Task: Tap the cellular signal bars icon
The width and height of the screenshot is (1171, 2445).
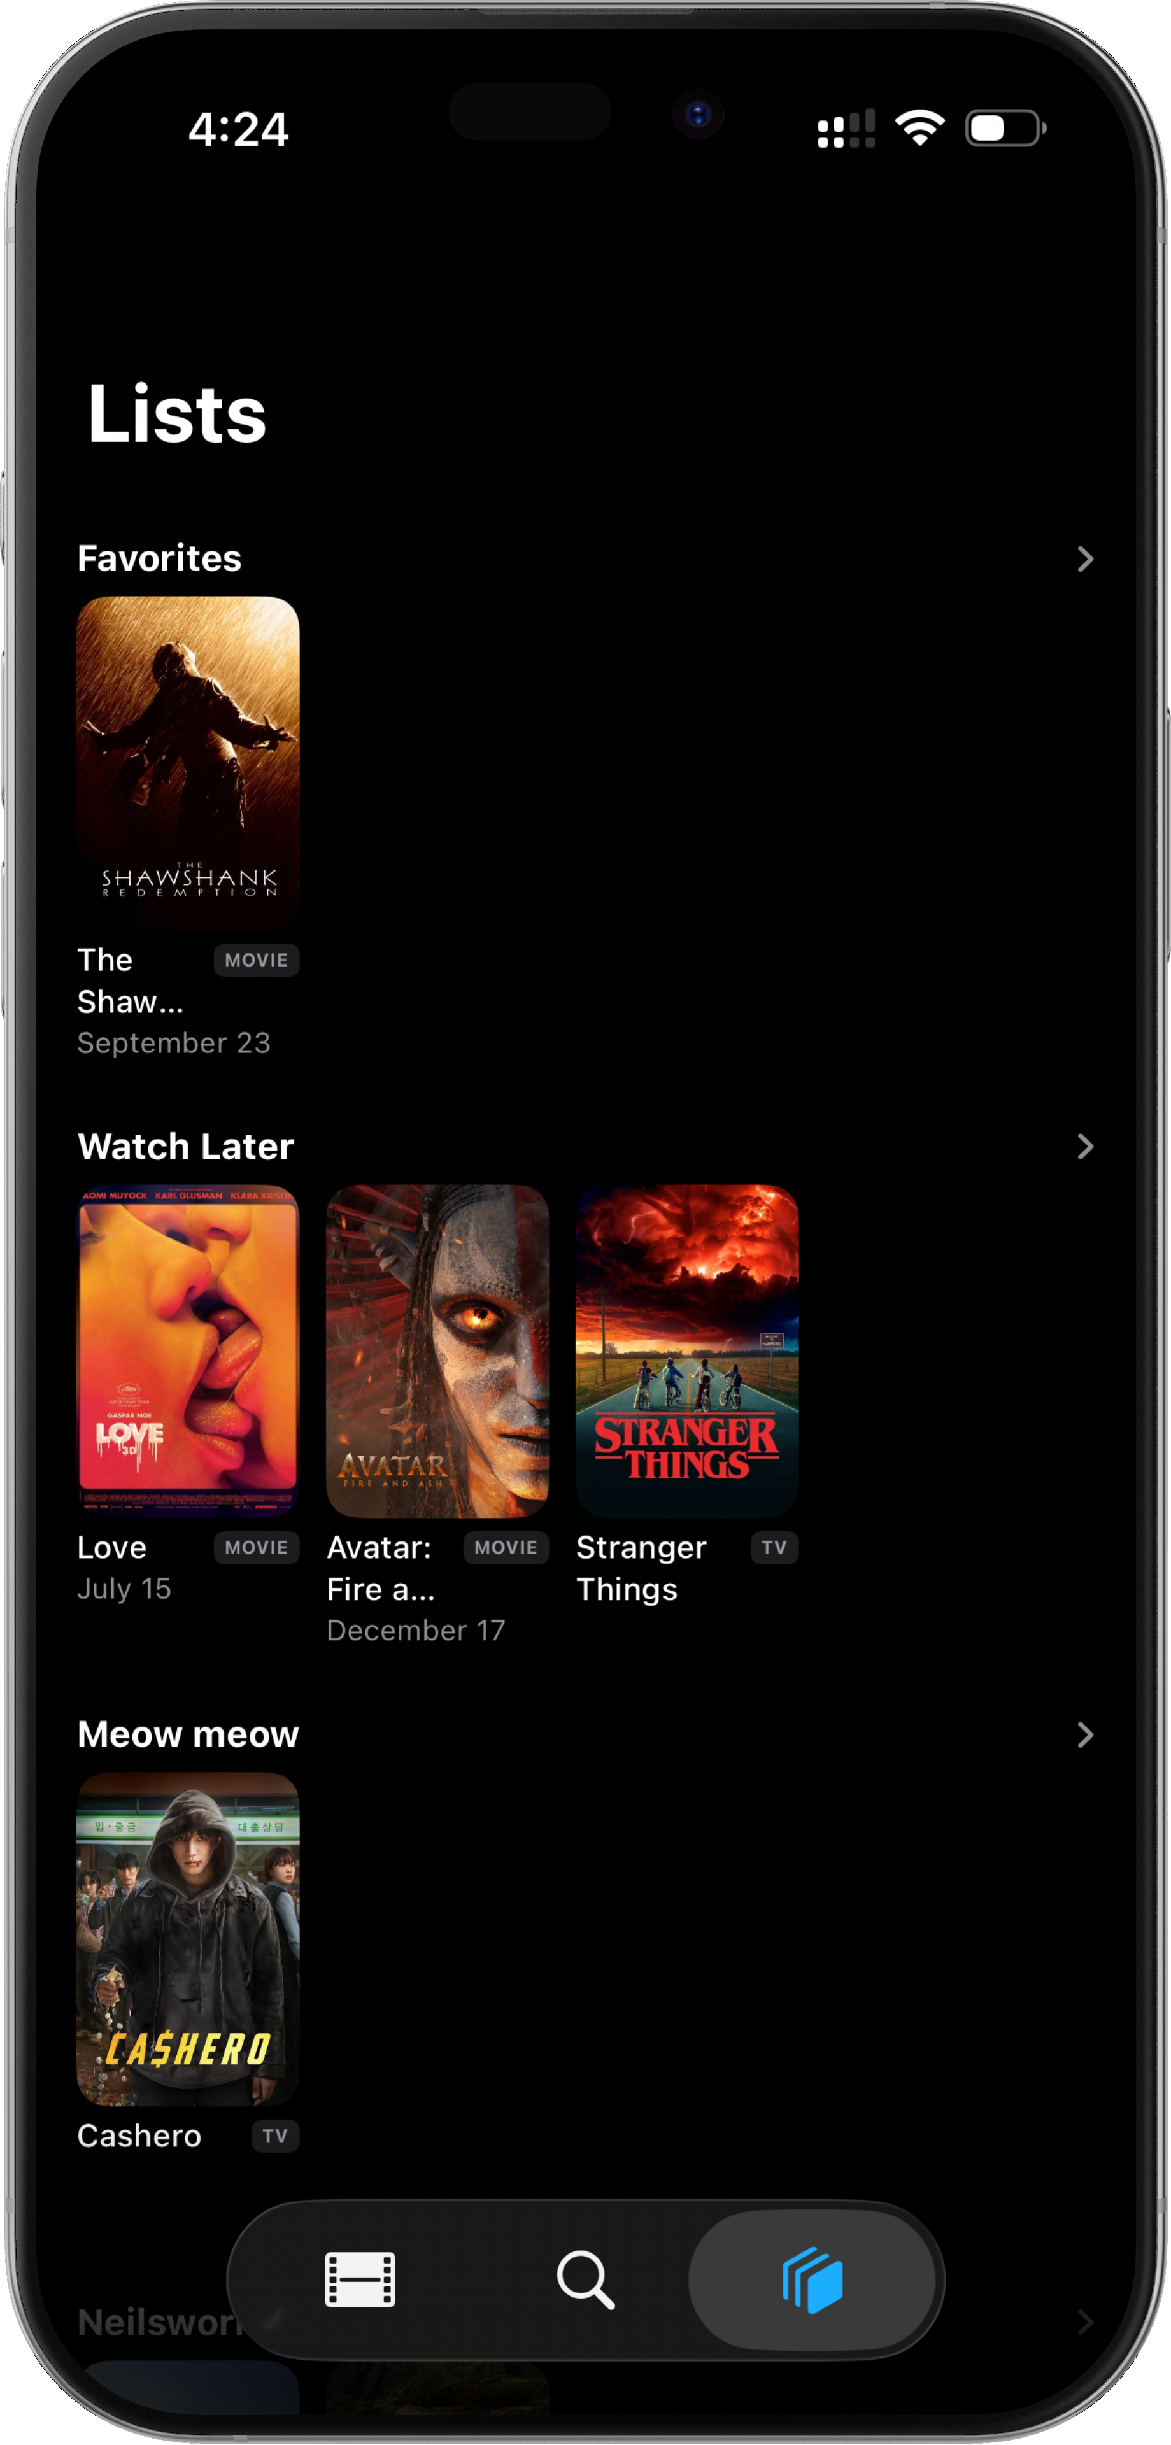Action: (x=846, y=128)
